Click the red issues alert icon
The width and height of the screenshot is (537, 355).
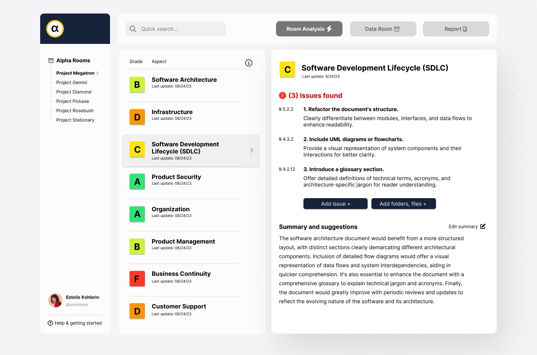point(282,96)
